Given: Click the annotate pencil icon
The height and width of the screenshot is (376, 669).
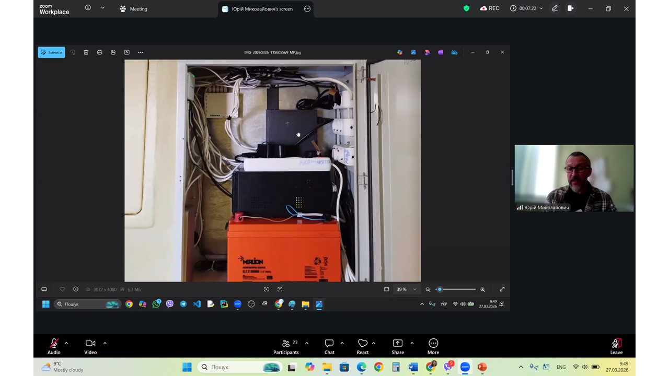Looking at the screenshot, I should click(555, 8).
